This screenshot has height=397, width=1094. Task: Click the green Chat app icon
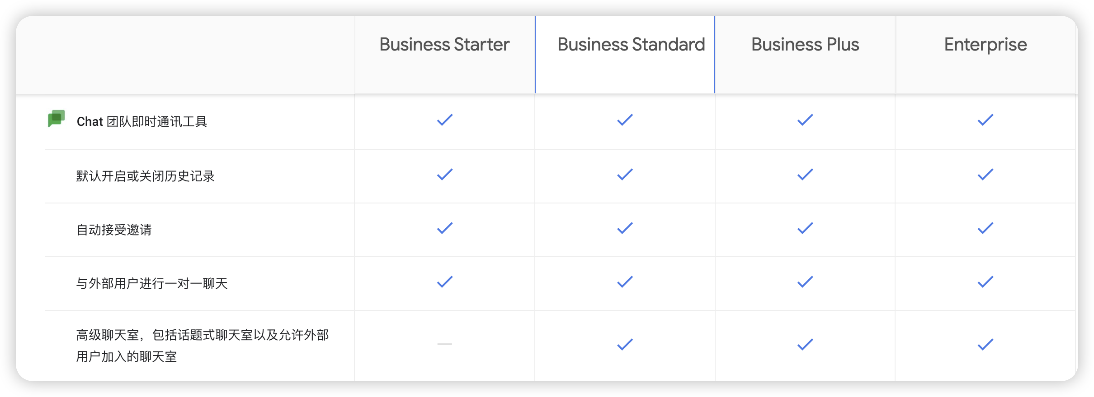click(x=57, y=119)
